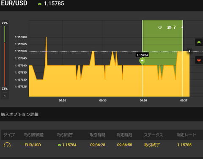Click the 09:35 time axis label
This screenshot has width=203, height=159.
point(63,101)
